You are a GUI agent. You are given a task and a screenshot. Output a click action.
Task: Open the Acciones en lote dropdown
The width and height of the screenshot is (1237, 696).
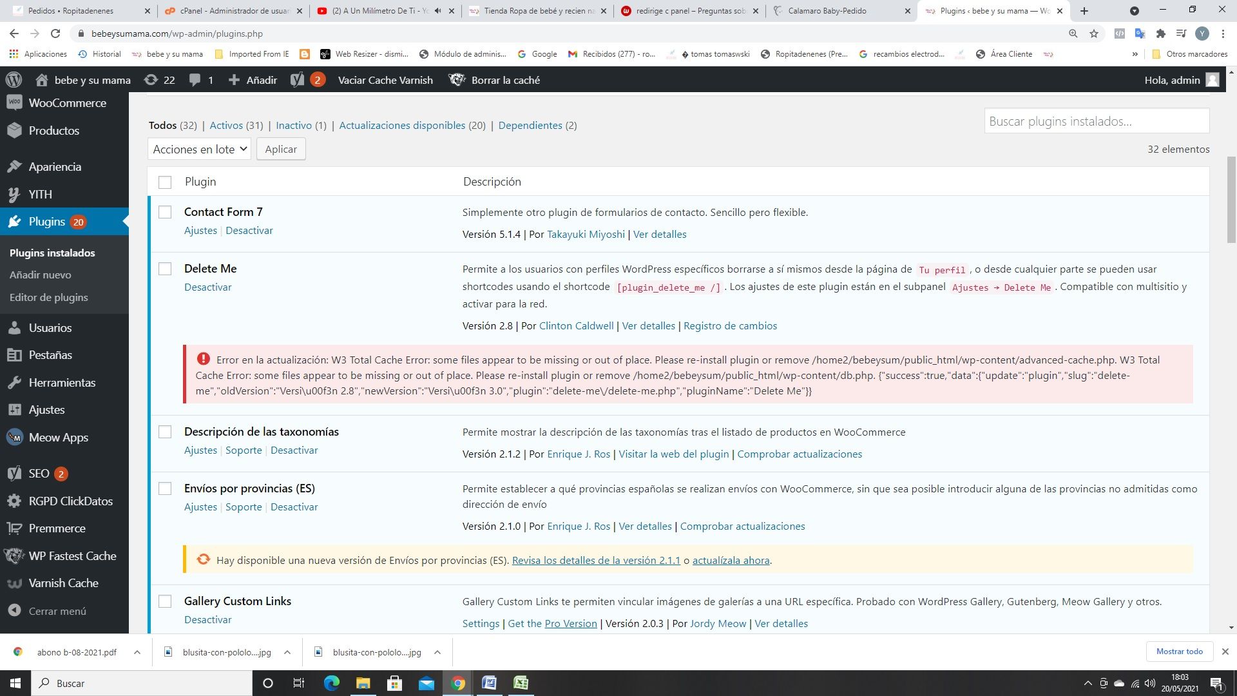(199, 150)
